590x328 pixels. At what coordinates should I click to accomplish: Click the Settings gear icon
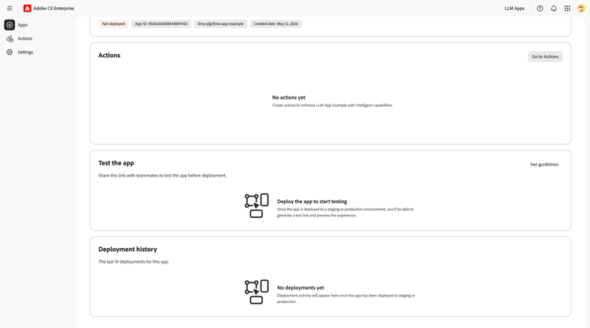(x=9, y=52)
